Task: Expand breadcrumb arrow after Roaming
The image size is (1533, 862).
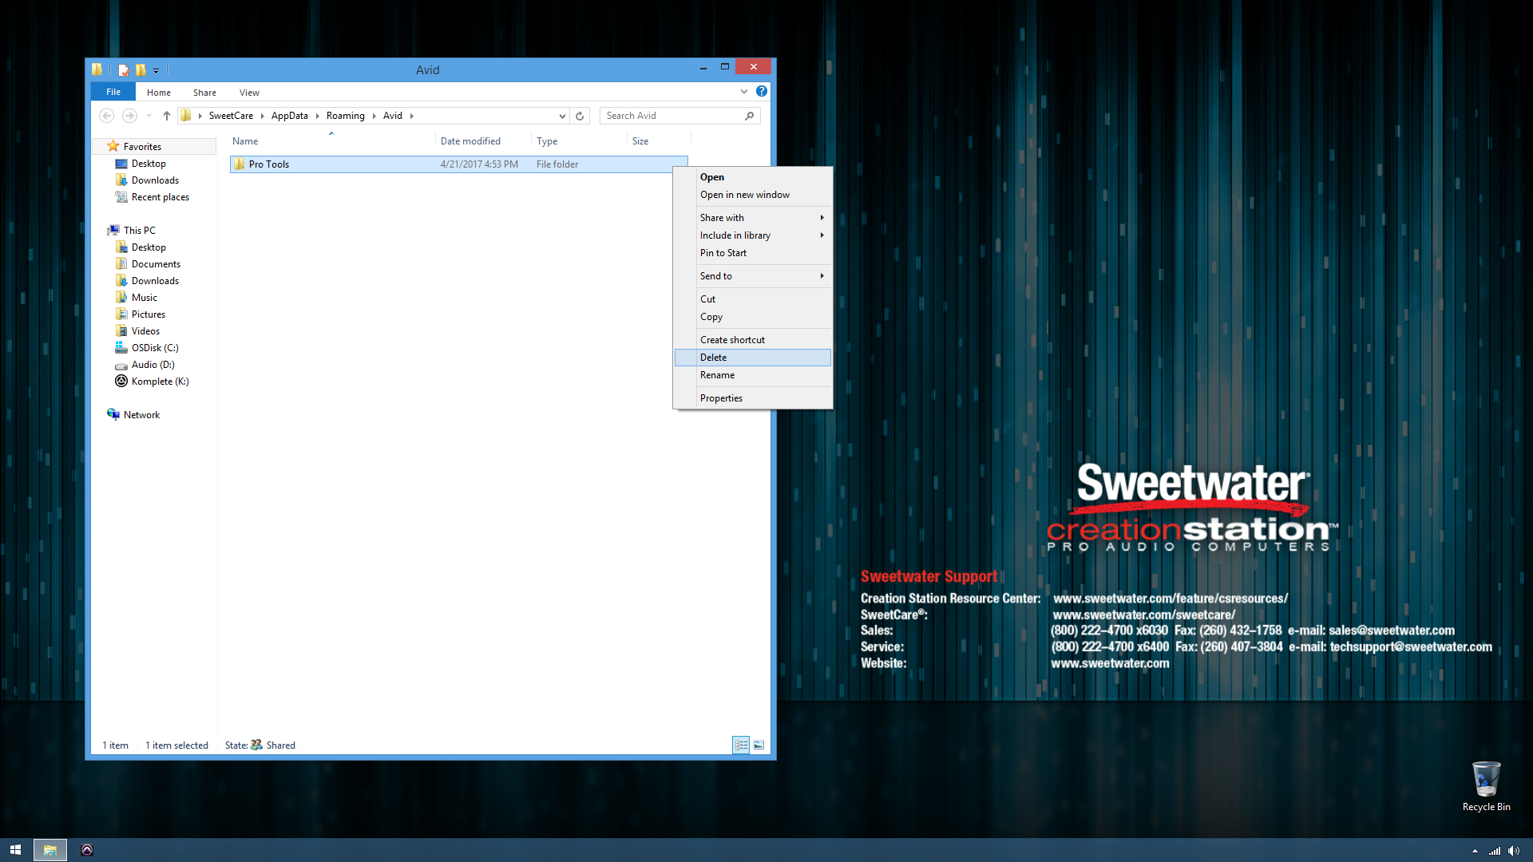Action: click(x=374, y=116)
